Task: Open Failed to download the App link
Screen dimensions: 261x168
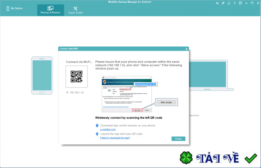Action: pos(115,138)
